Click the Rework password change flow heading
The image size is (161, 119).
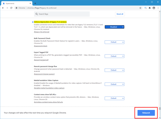(x=45, y=66)
